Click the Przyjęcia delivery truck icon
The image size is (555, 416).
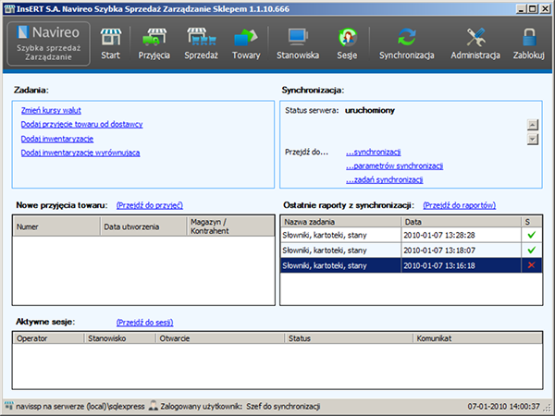point(155,43)
